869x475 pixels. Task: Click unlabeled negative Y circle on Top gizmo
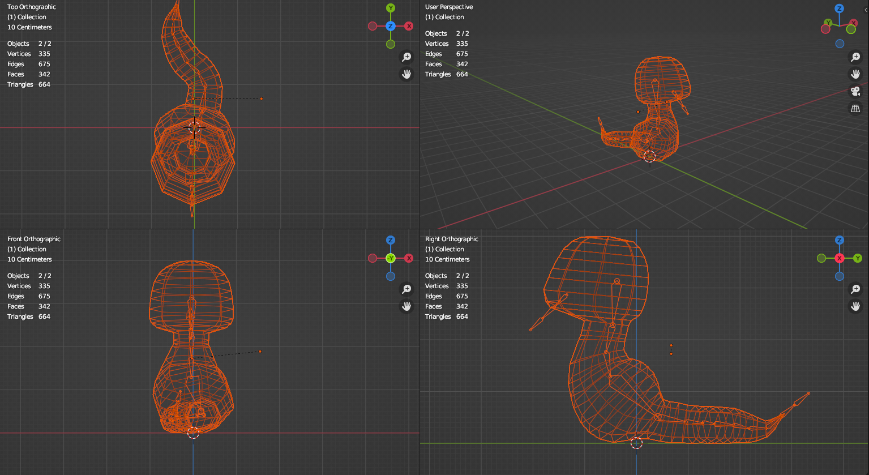click(391, 44)
